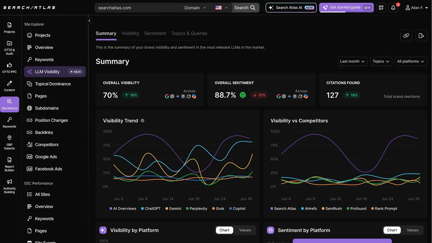Click the Sentiment by Platform smiley icon
Screen dimensions: 432x243
tap(271, 230)
